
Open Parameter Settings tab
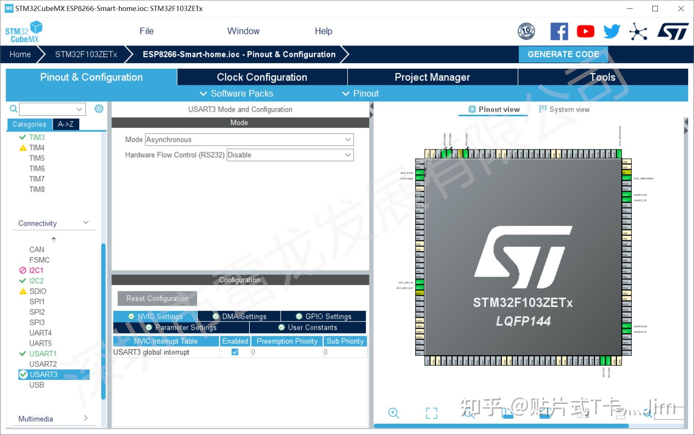pos(181,327)
